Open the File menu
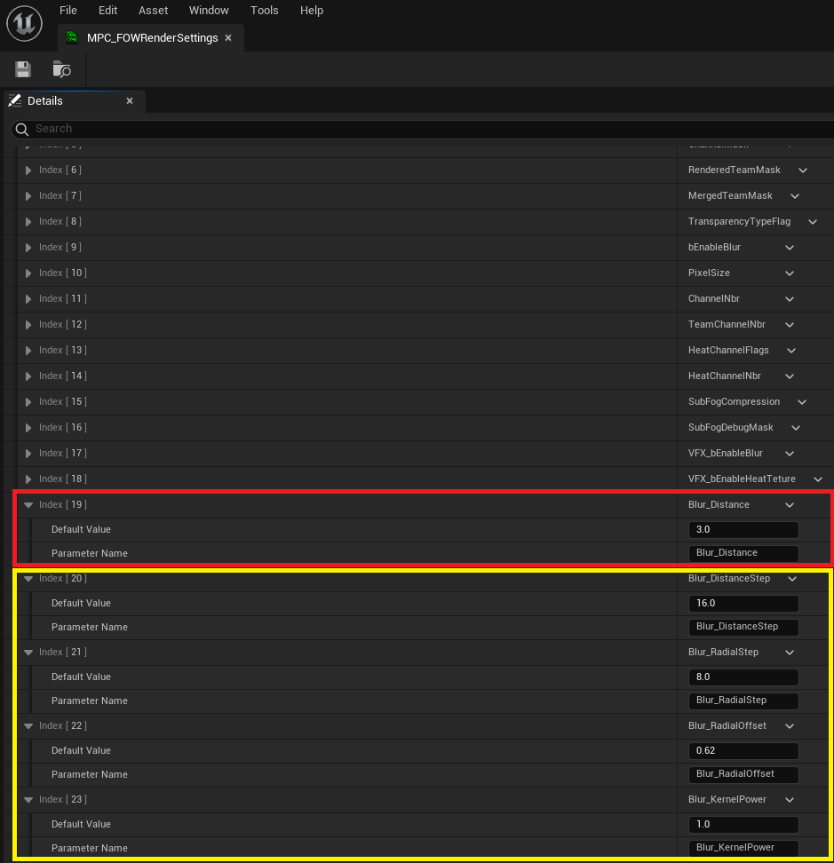834x863 pixels. tap(68, 11)
